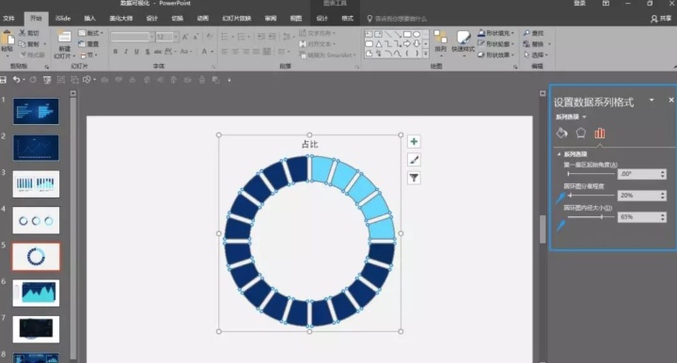
Task: Toggle Bold formatting
Action: point(116,52)
